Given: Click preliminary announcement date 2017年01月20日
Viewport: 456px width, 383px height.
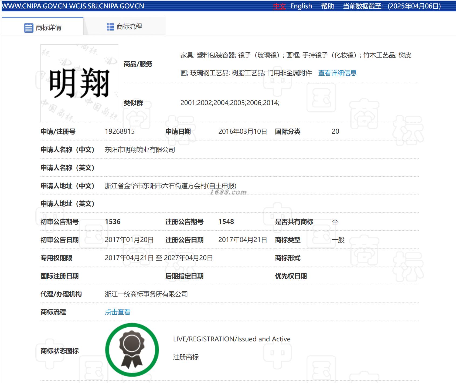Looking at the screenshot, I should (129, 240).
